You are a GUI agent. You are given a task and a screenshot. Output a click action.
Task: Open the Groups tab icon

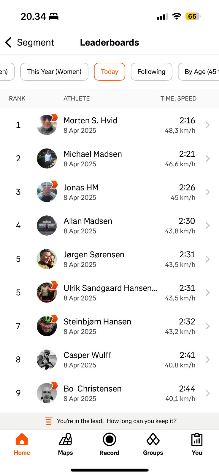coord(153,440)
